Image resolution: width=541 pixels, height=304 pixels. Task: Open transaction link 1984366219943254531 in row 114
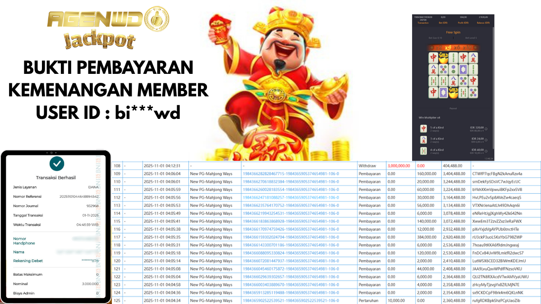291,213
